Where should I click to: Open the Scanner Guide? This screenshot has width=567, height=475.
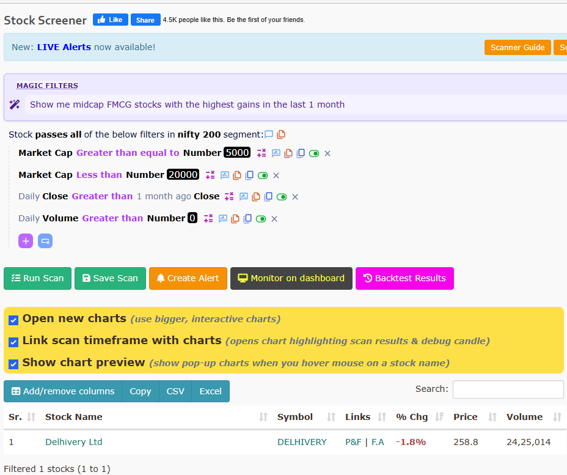518,48
